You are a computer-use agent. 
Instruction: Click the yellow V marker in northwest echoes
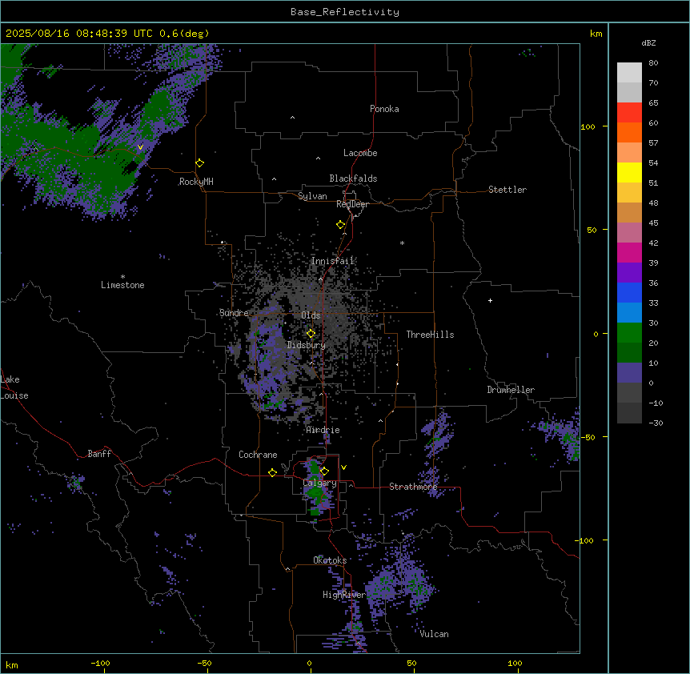[x=140, y=147]
